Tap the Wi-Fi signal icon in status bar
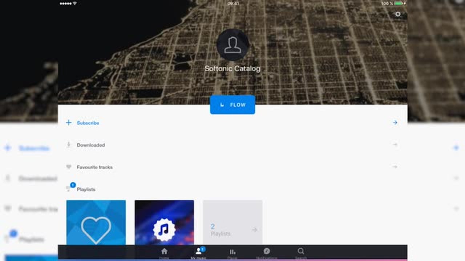This screenshot has height=261, width=465. [74, 3]
